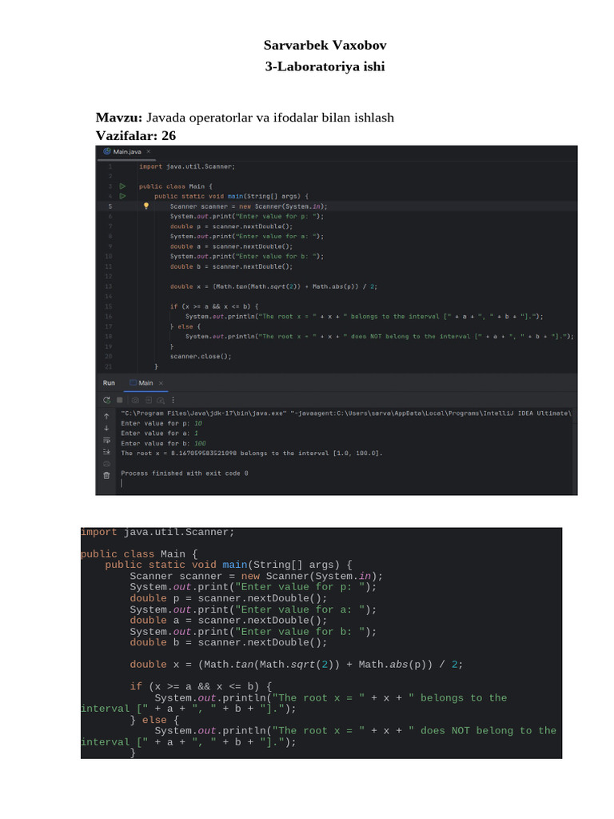Select the Main.java editor tab
Screen dimensions: 614x819
coord(127,151)
